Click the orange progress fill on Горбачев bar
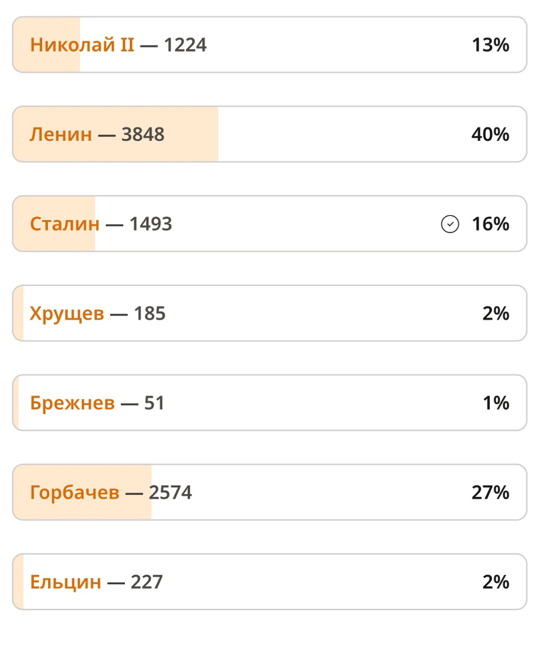Image resolution: width=549 pixels, height=650 pixels. point(83,492)
